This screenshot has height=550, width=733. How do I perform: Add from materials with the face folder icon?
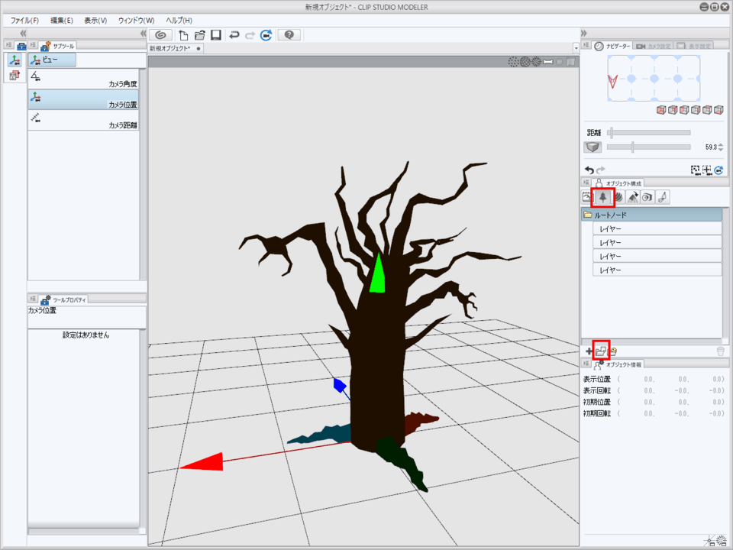[613, 351]
